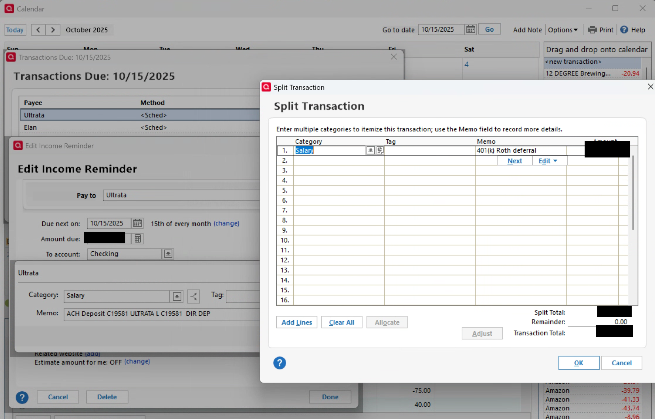Open the Category dropdown in Edit Income Reminder

tap(177, 296)
